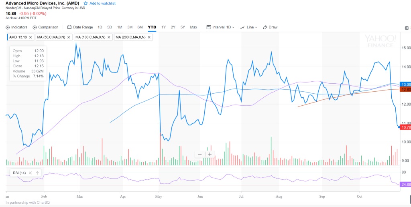411x207 pixels.
Task: Select the 1M range tab
Action: click(x=120, y=27)
